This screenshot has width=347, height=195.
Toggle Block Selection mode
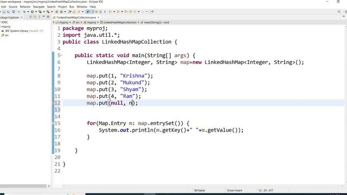101,12
